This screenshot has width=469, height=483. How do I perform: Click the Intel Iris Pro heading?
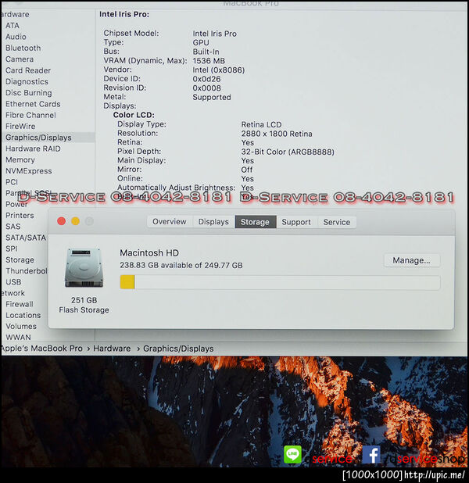pos(124,15)
